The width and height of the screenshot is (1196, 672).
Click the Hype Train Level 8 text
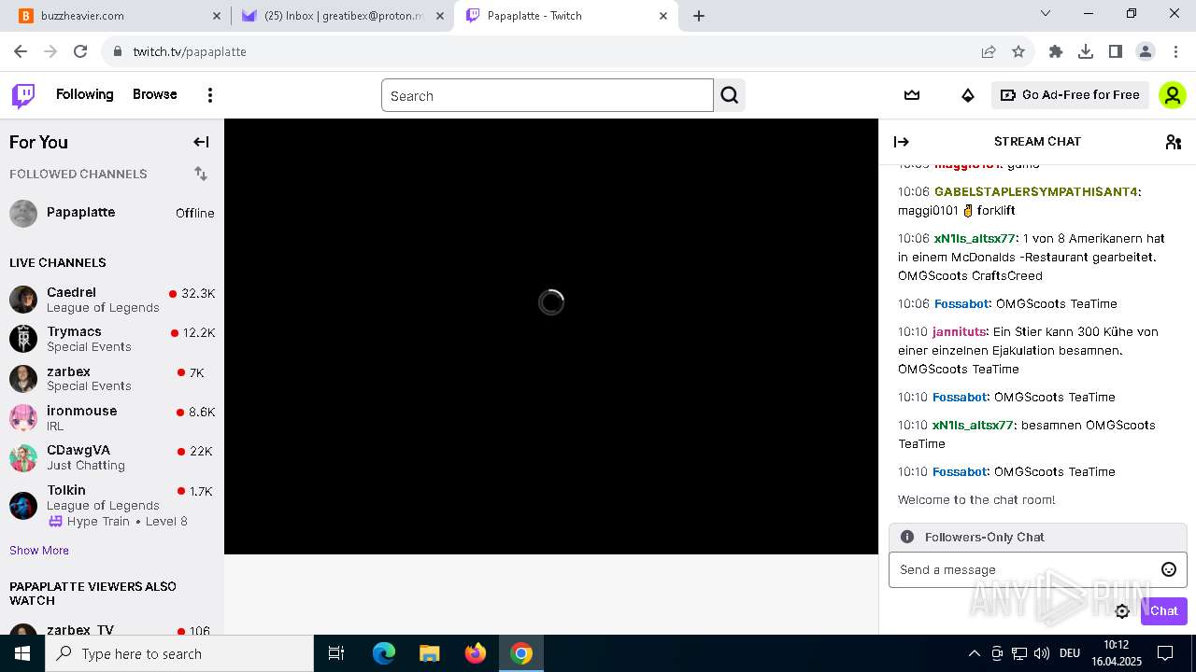pos(127,521)
